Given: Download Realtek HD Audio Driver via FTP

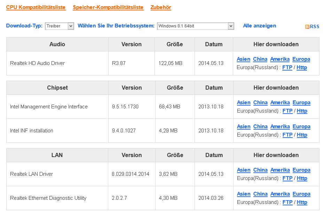Looking at the screenshot, I should point(287,67).
